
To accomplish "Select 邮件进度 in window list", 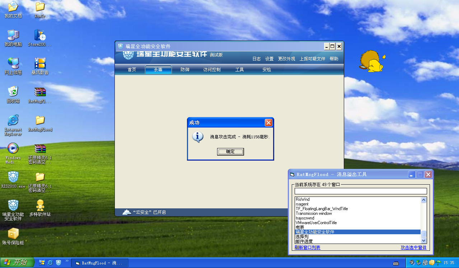I will pos(358,241).
